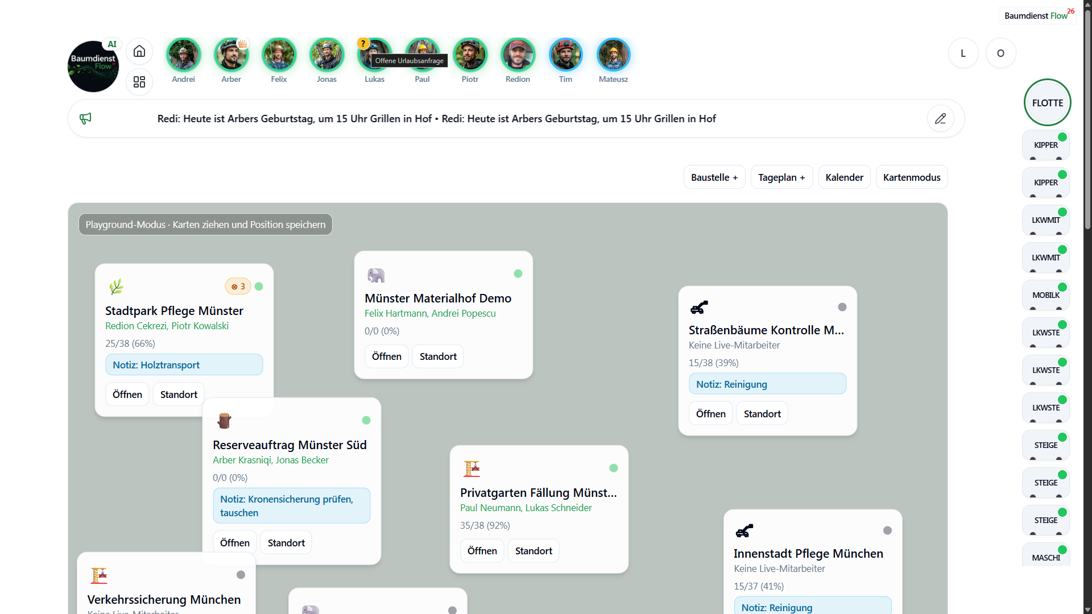The height and width of the screenshot is (614, 1092).
Task: Select Tim's avatar
Action: coord(565,55)
